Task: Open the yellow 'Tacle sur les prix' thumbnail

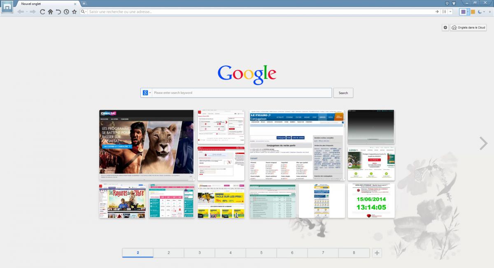Action: [221, 201]
